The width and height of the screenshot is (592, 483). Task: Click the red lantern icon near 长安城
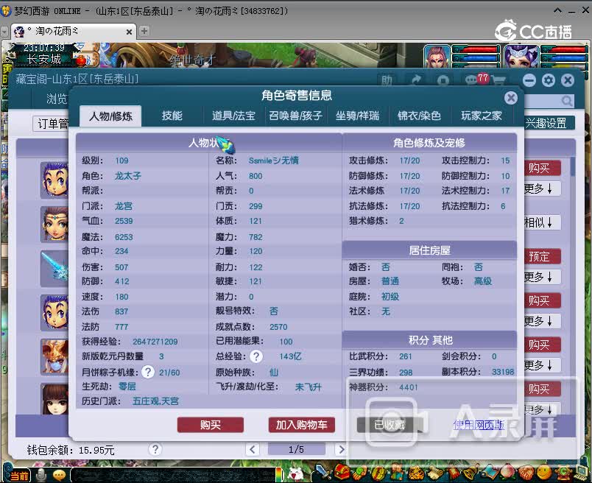tap(81, 60)
